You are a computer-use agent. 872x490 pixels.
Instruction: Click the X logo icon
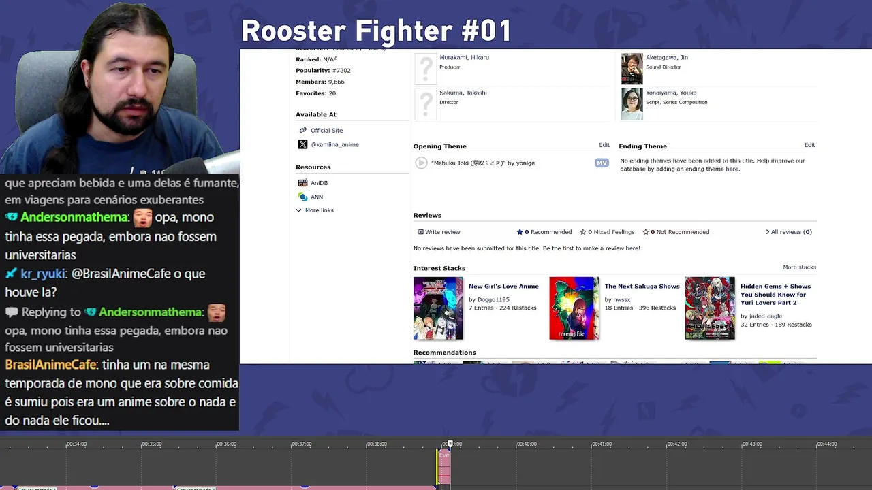pos(302,144)
